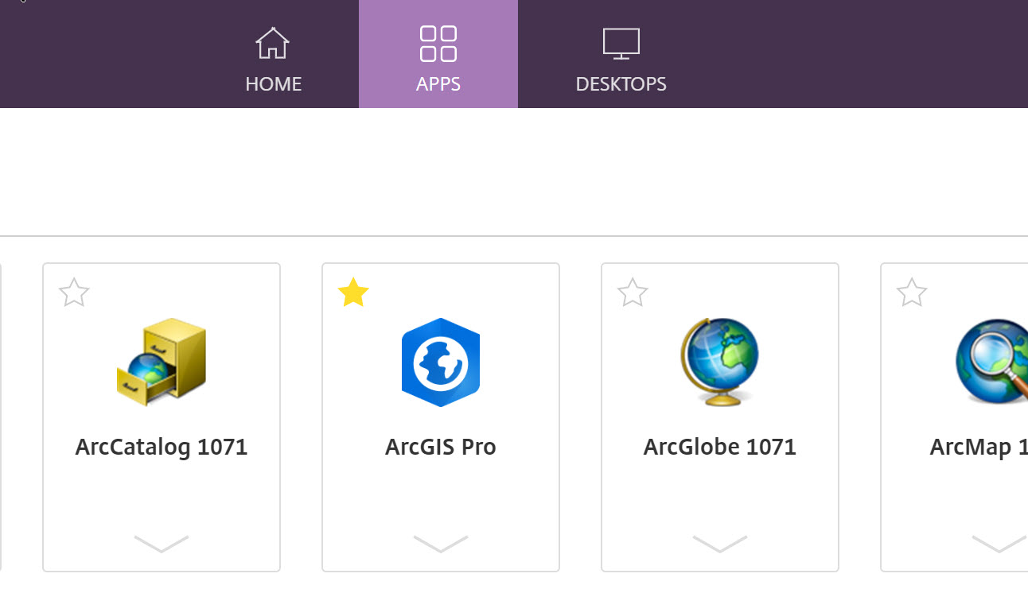1028x593 pixels.
Task: Favorite ArcMap using its star
Action: coord(912,293)
